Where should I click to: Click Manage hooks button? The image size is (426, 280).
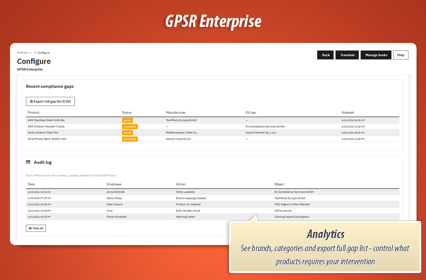376,55
